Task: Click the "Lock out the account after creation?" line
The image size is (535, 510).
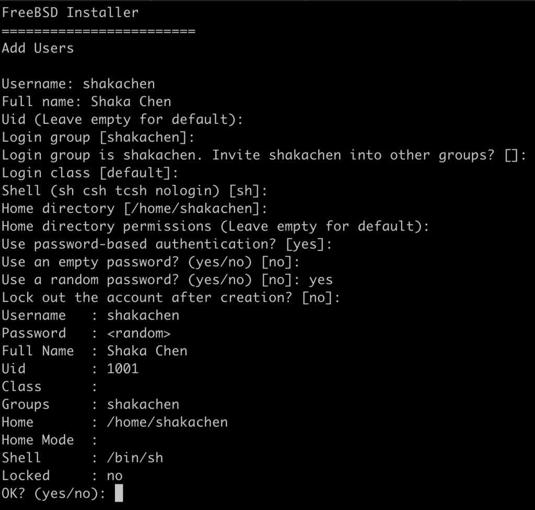Action: click(x=171, y=297)
